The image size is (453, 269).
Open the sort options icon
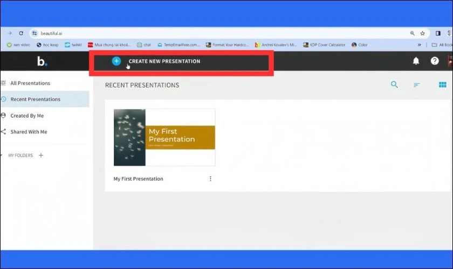pos(416,85)
